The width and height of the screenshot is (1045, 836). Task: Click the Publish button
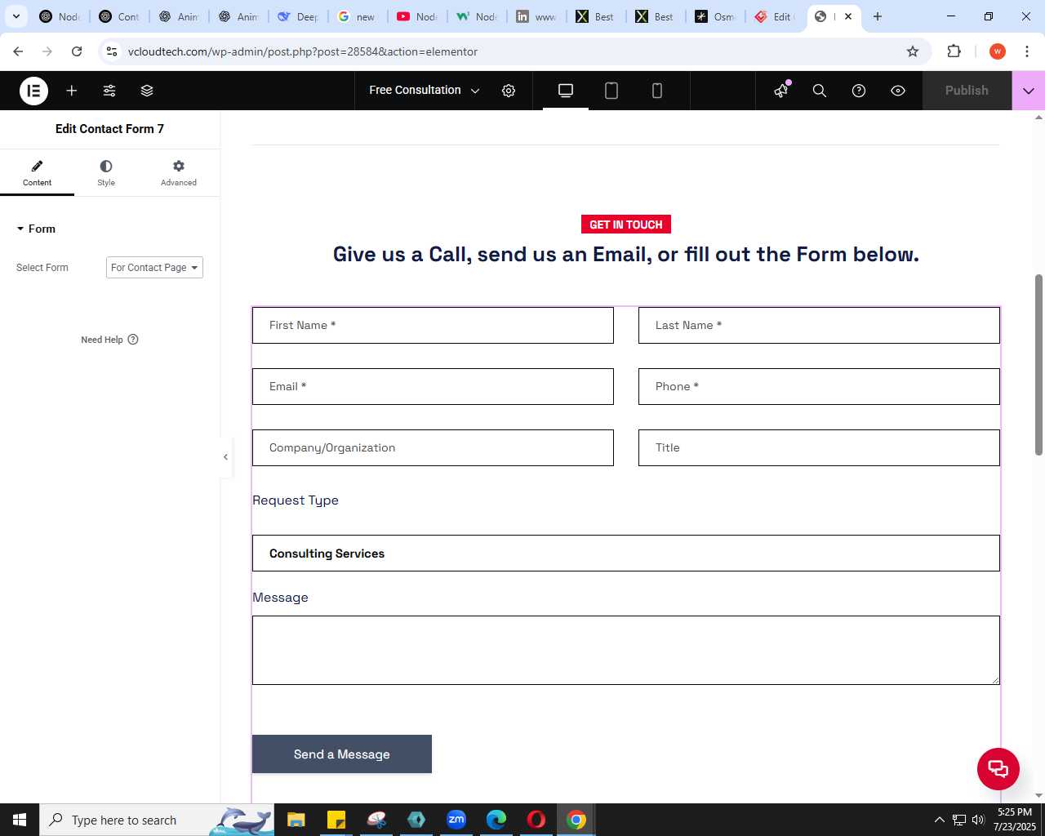[x=967, y=91]
